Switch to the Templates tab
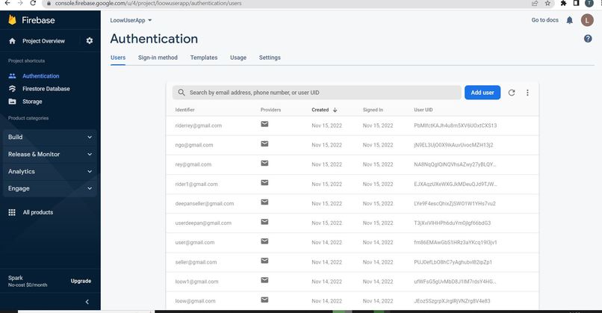Screen dimensions: 602x313 coord(204,58)
